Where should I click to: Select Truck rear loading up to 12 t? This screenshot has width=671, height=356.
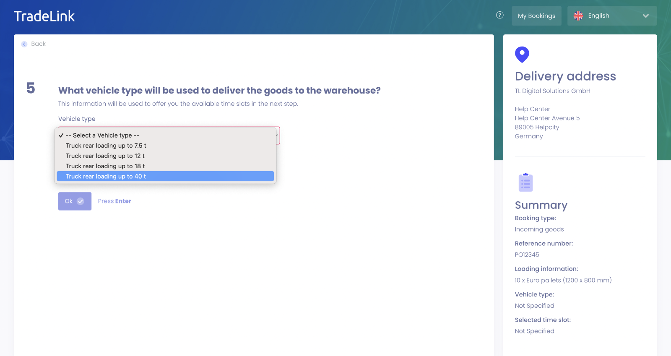105,156
